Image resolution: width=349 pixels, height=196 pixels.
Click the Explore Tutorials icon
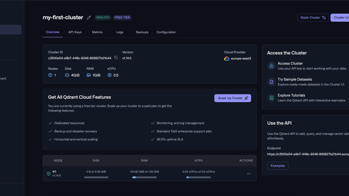click(x=271, y=98)
